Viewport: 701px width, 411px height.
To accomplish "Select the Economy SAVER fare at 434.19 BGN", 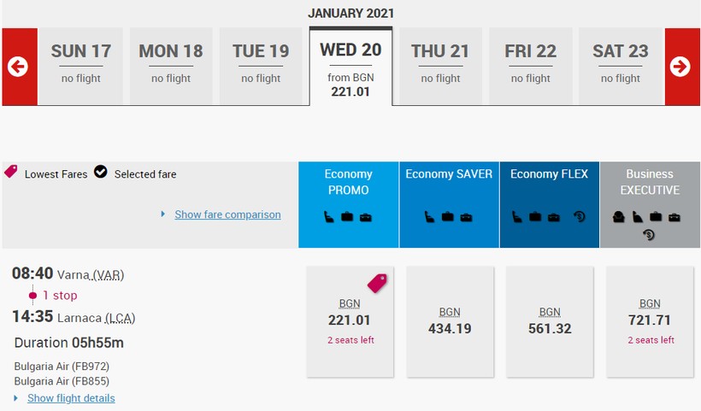I will pyautogui.click(x=450, y=320).
